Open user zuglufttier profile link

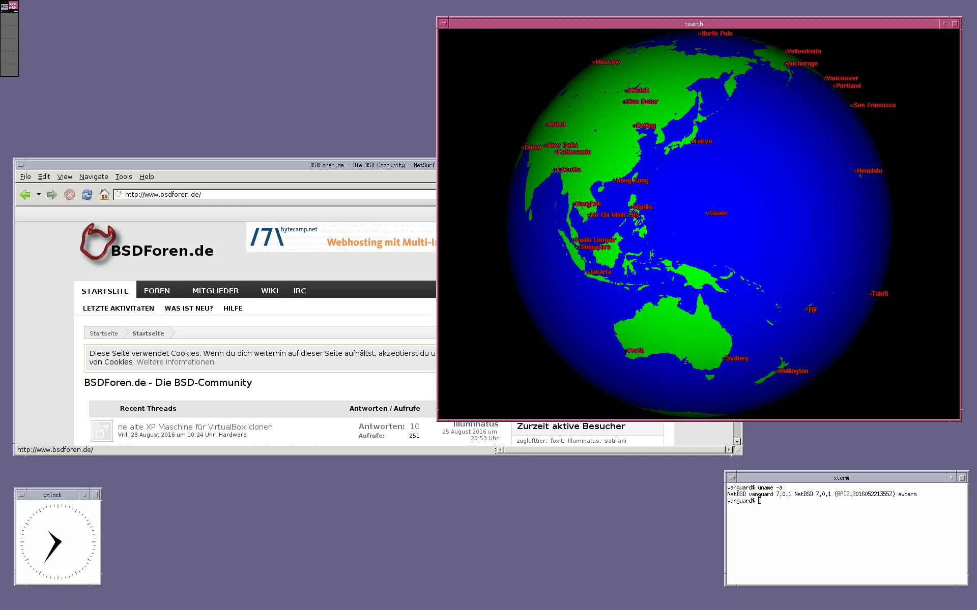tap(531, 441)
